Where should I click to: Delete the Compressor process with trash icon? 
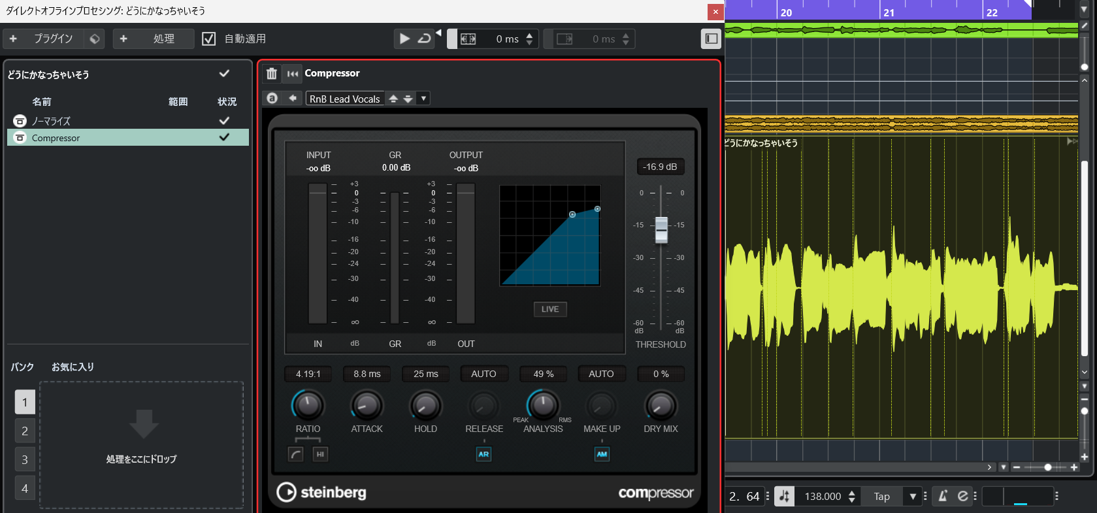coord(272,74)
